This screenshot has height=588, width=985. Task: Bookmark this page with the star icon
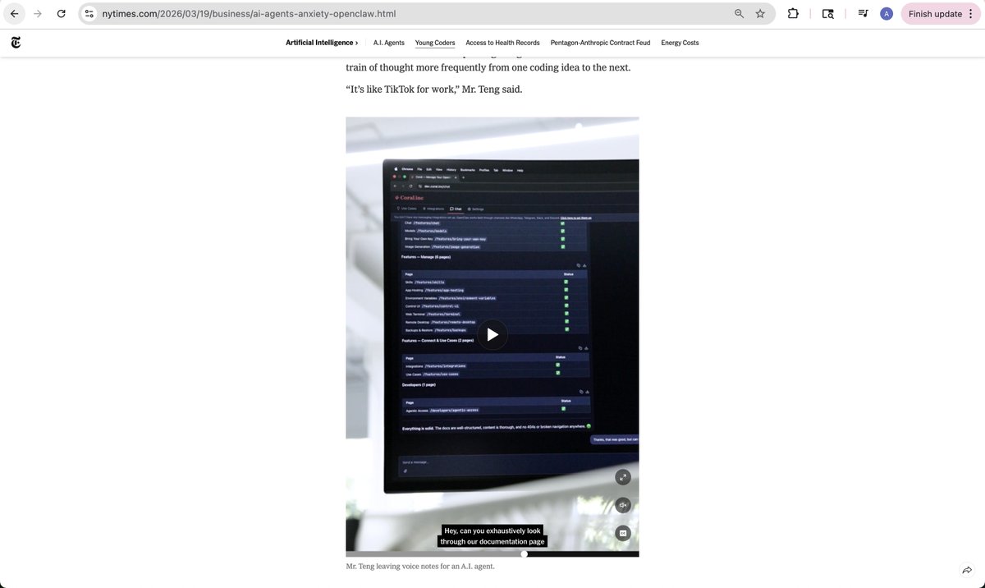coord(760,14)
